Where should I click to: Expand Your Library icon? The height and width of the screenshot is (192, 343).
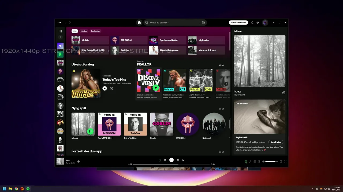(x=60, y=31)
